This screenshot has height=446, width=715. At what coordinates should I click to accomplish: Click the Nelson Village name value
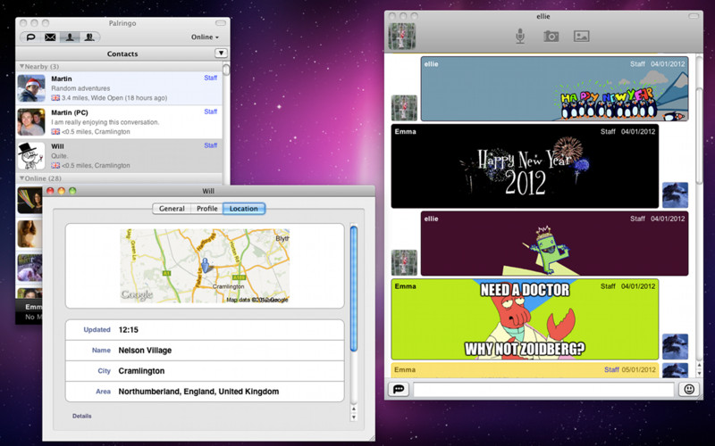coord(145,351)
